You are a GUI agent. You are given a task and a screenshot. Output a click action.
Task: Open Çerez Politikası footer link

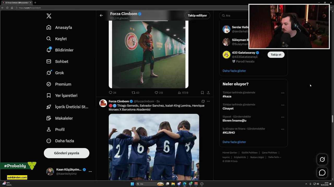coord(270,153)
